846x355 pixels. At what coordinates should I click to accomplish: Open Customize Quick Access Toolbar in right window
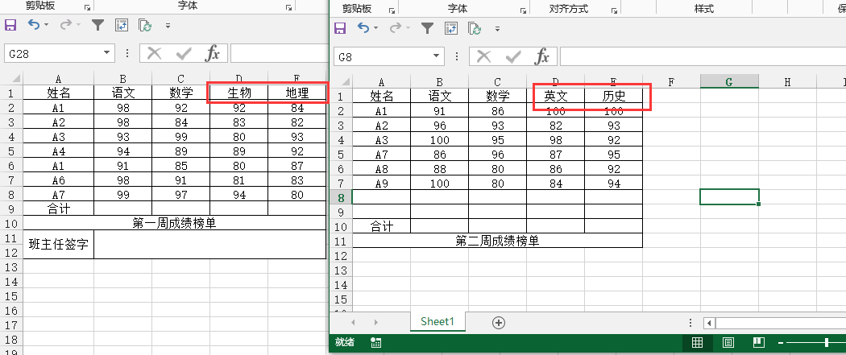497,28
